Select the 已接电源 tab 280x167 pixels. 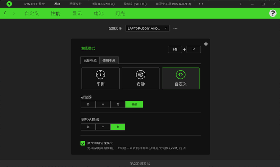coord(90,61)
